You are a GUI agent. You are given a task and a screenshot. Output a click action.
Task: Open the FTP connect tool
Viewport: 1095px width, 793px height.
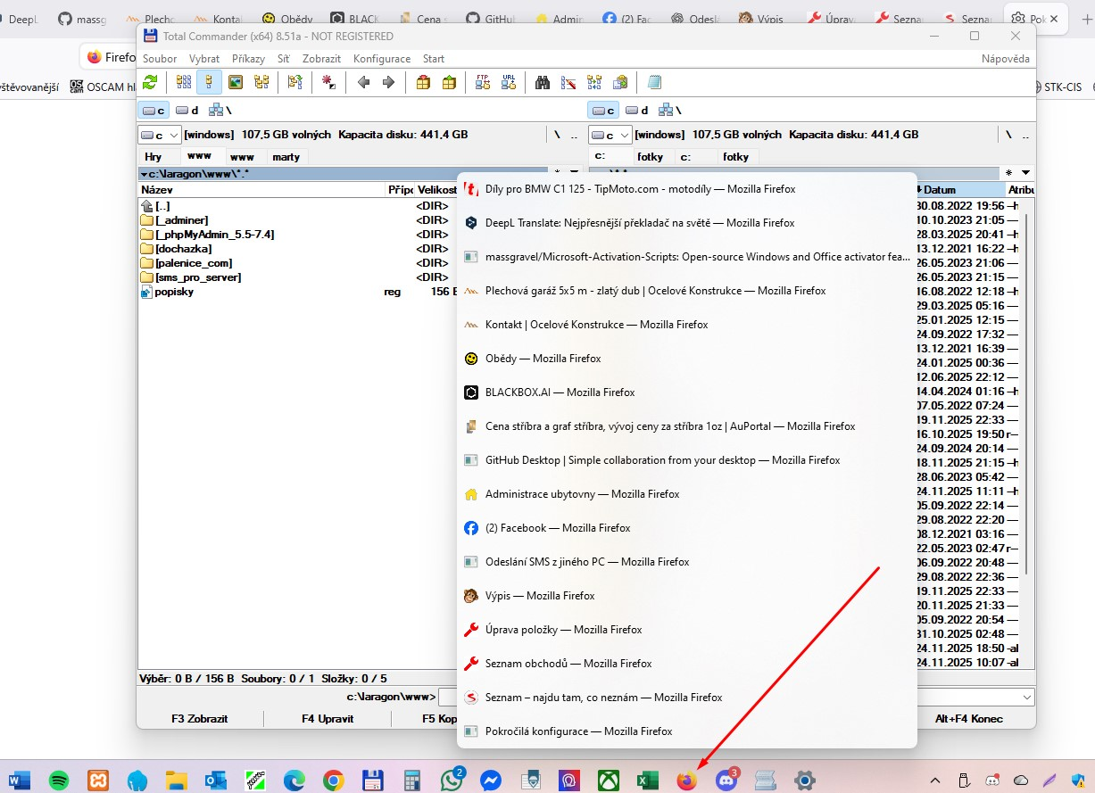pyautogui.click(x=483, y=82)
